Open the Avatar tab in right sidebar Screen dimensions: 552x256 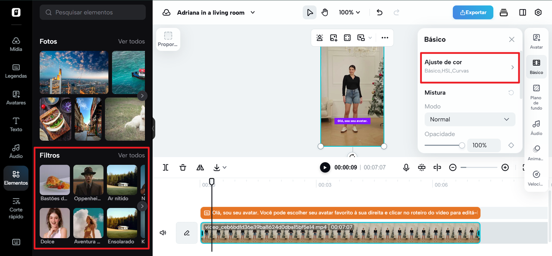pyautogui.click(x=536, y=41)
